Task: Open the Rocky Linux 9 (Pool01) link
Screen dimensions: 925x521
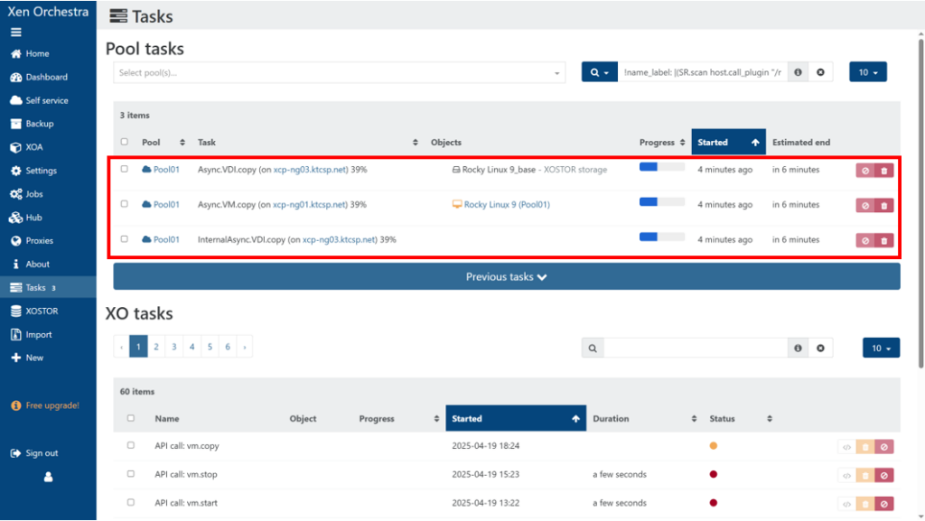Action: (x=506, y=205)
